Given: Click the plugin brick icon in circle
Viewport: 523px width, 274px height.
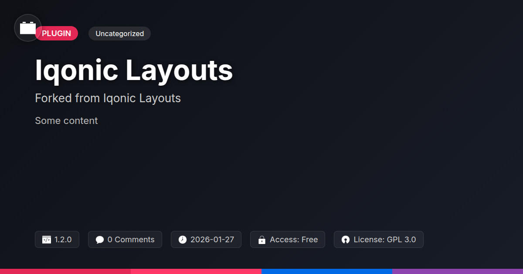Looking at the screenshot, I should click(x=28, y=28).
